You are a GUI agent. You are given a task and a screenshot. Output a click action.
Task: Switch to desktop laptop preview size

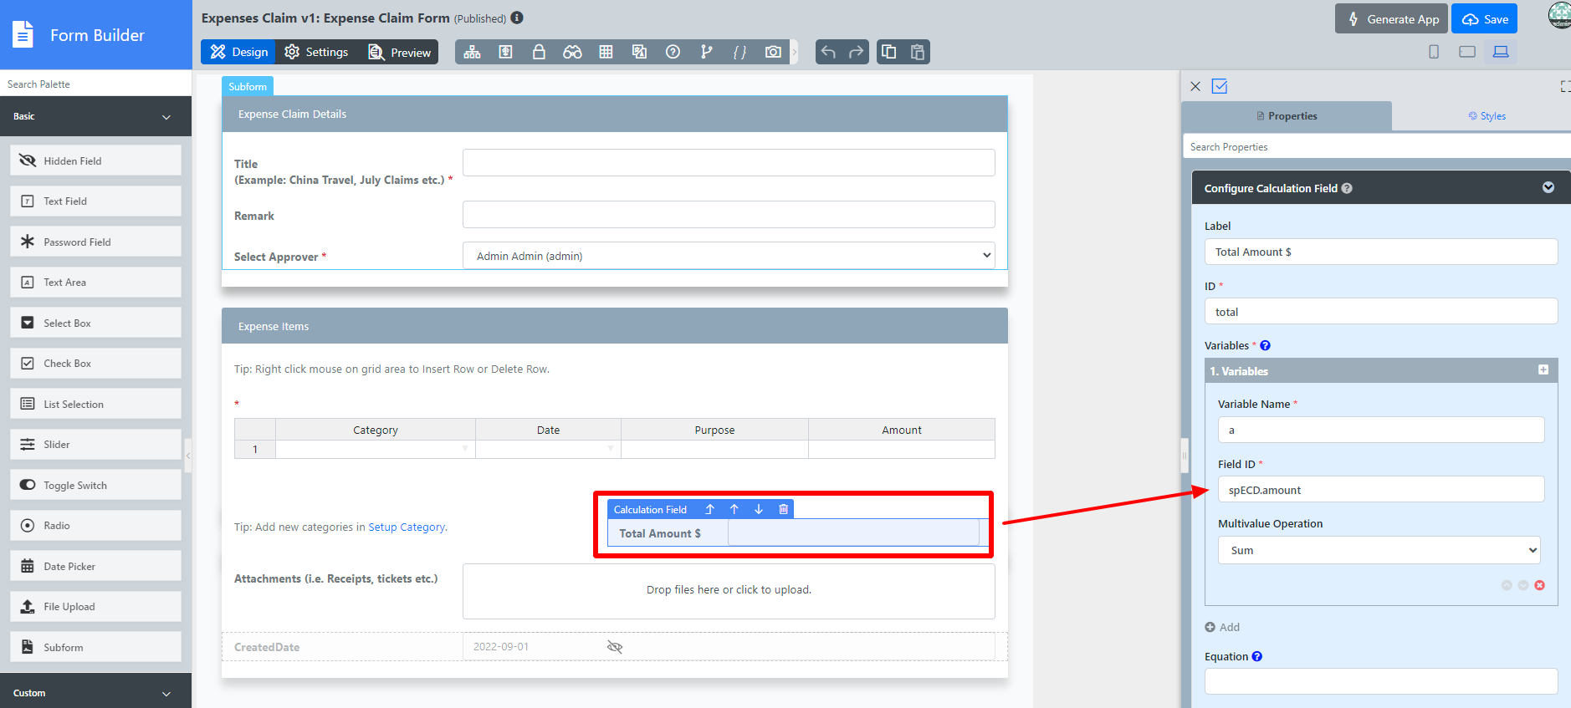[1501, 52]
